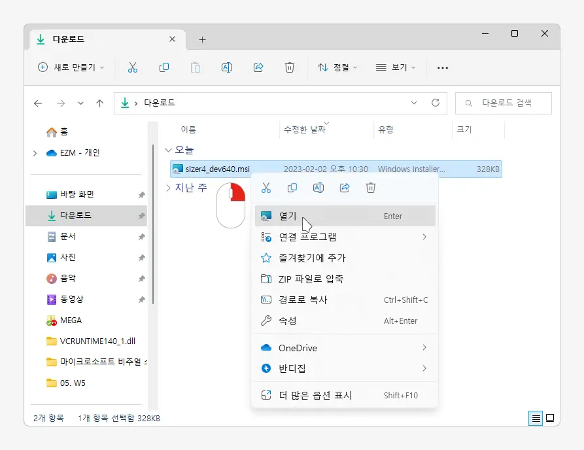Click the Copy icon in top toolbar

(x=164, y=67)
